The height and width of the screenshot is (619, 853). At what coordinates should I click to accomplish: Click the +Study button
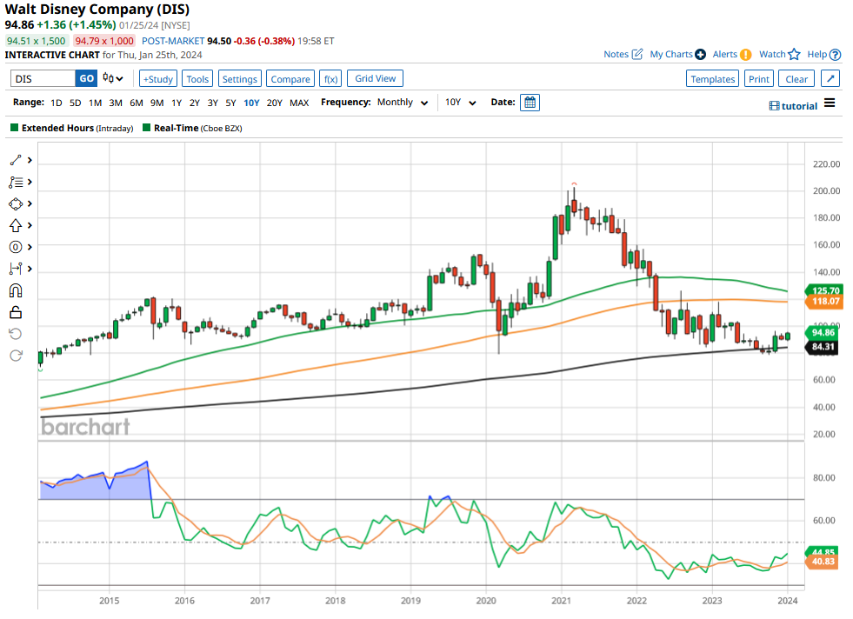[157, 79]
